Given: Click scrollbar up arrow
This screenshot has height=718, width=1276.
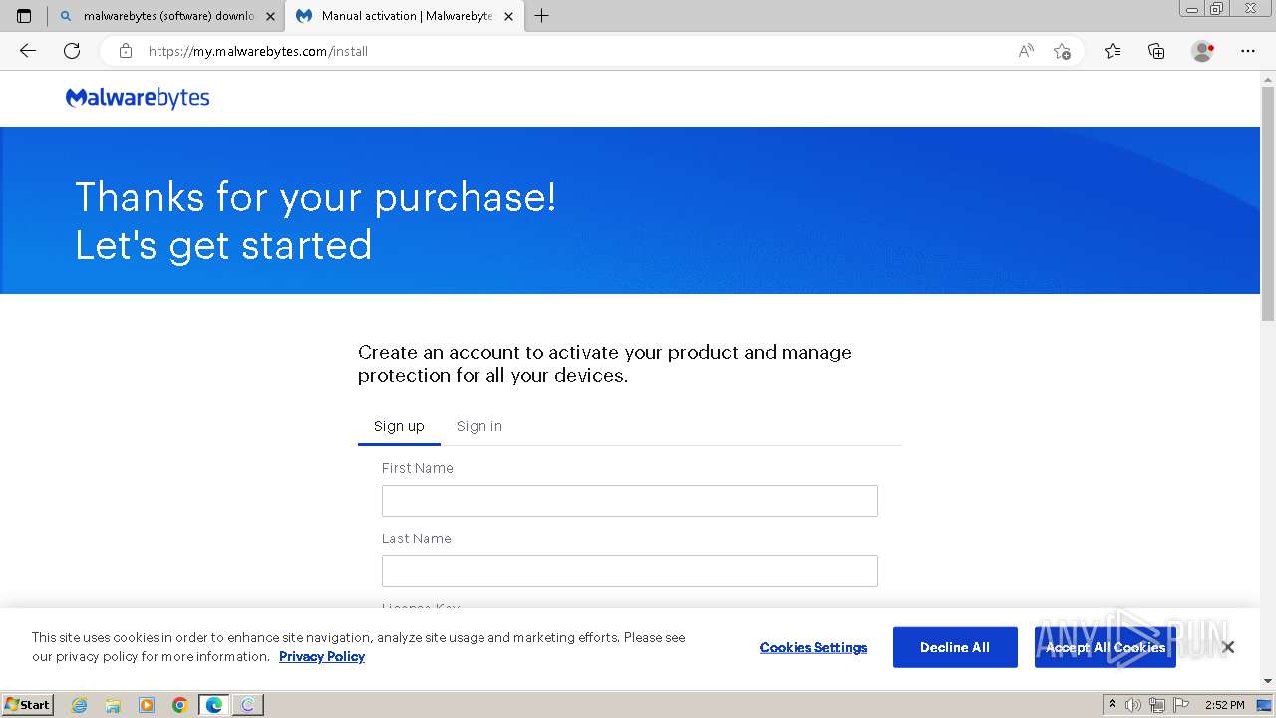Looking at the screenshot, I should pyautogui.click(x=1268, y=79).
